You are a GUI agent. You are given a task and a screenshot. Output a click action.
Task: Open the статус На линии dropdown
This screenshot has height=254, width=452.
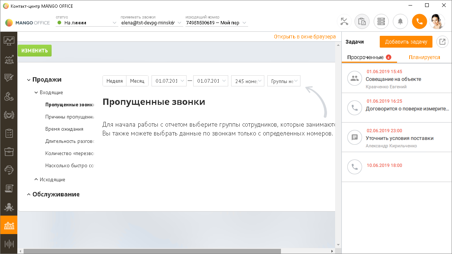(x=87, y=23)
